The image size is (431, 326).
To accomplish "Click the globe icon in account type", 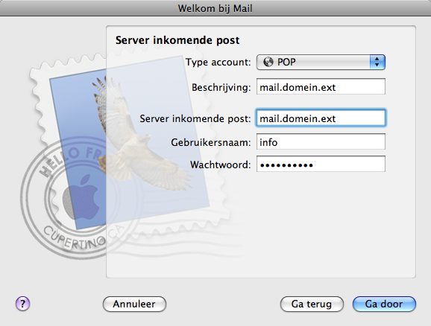I will pyautogui.click(x=268, y=62).
